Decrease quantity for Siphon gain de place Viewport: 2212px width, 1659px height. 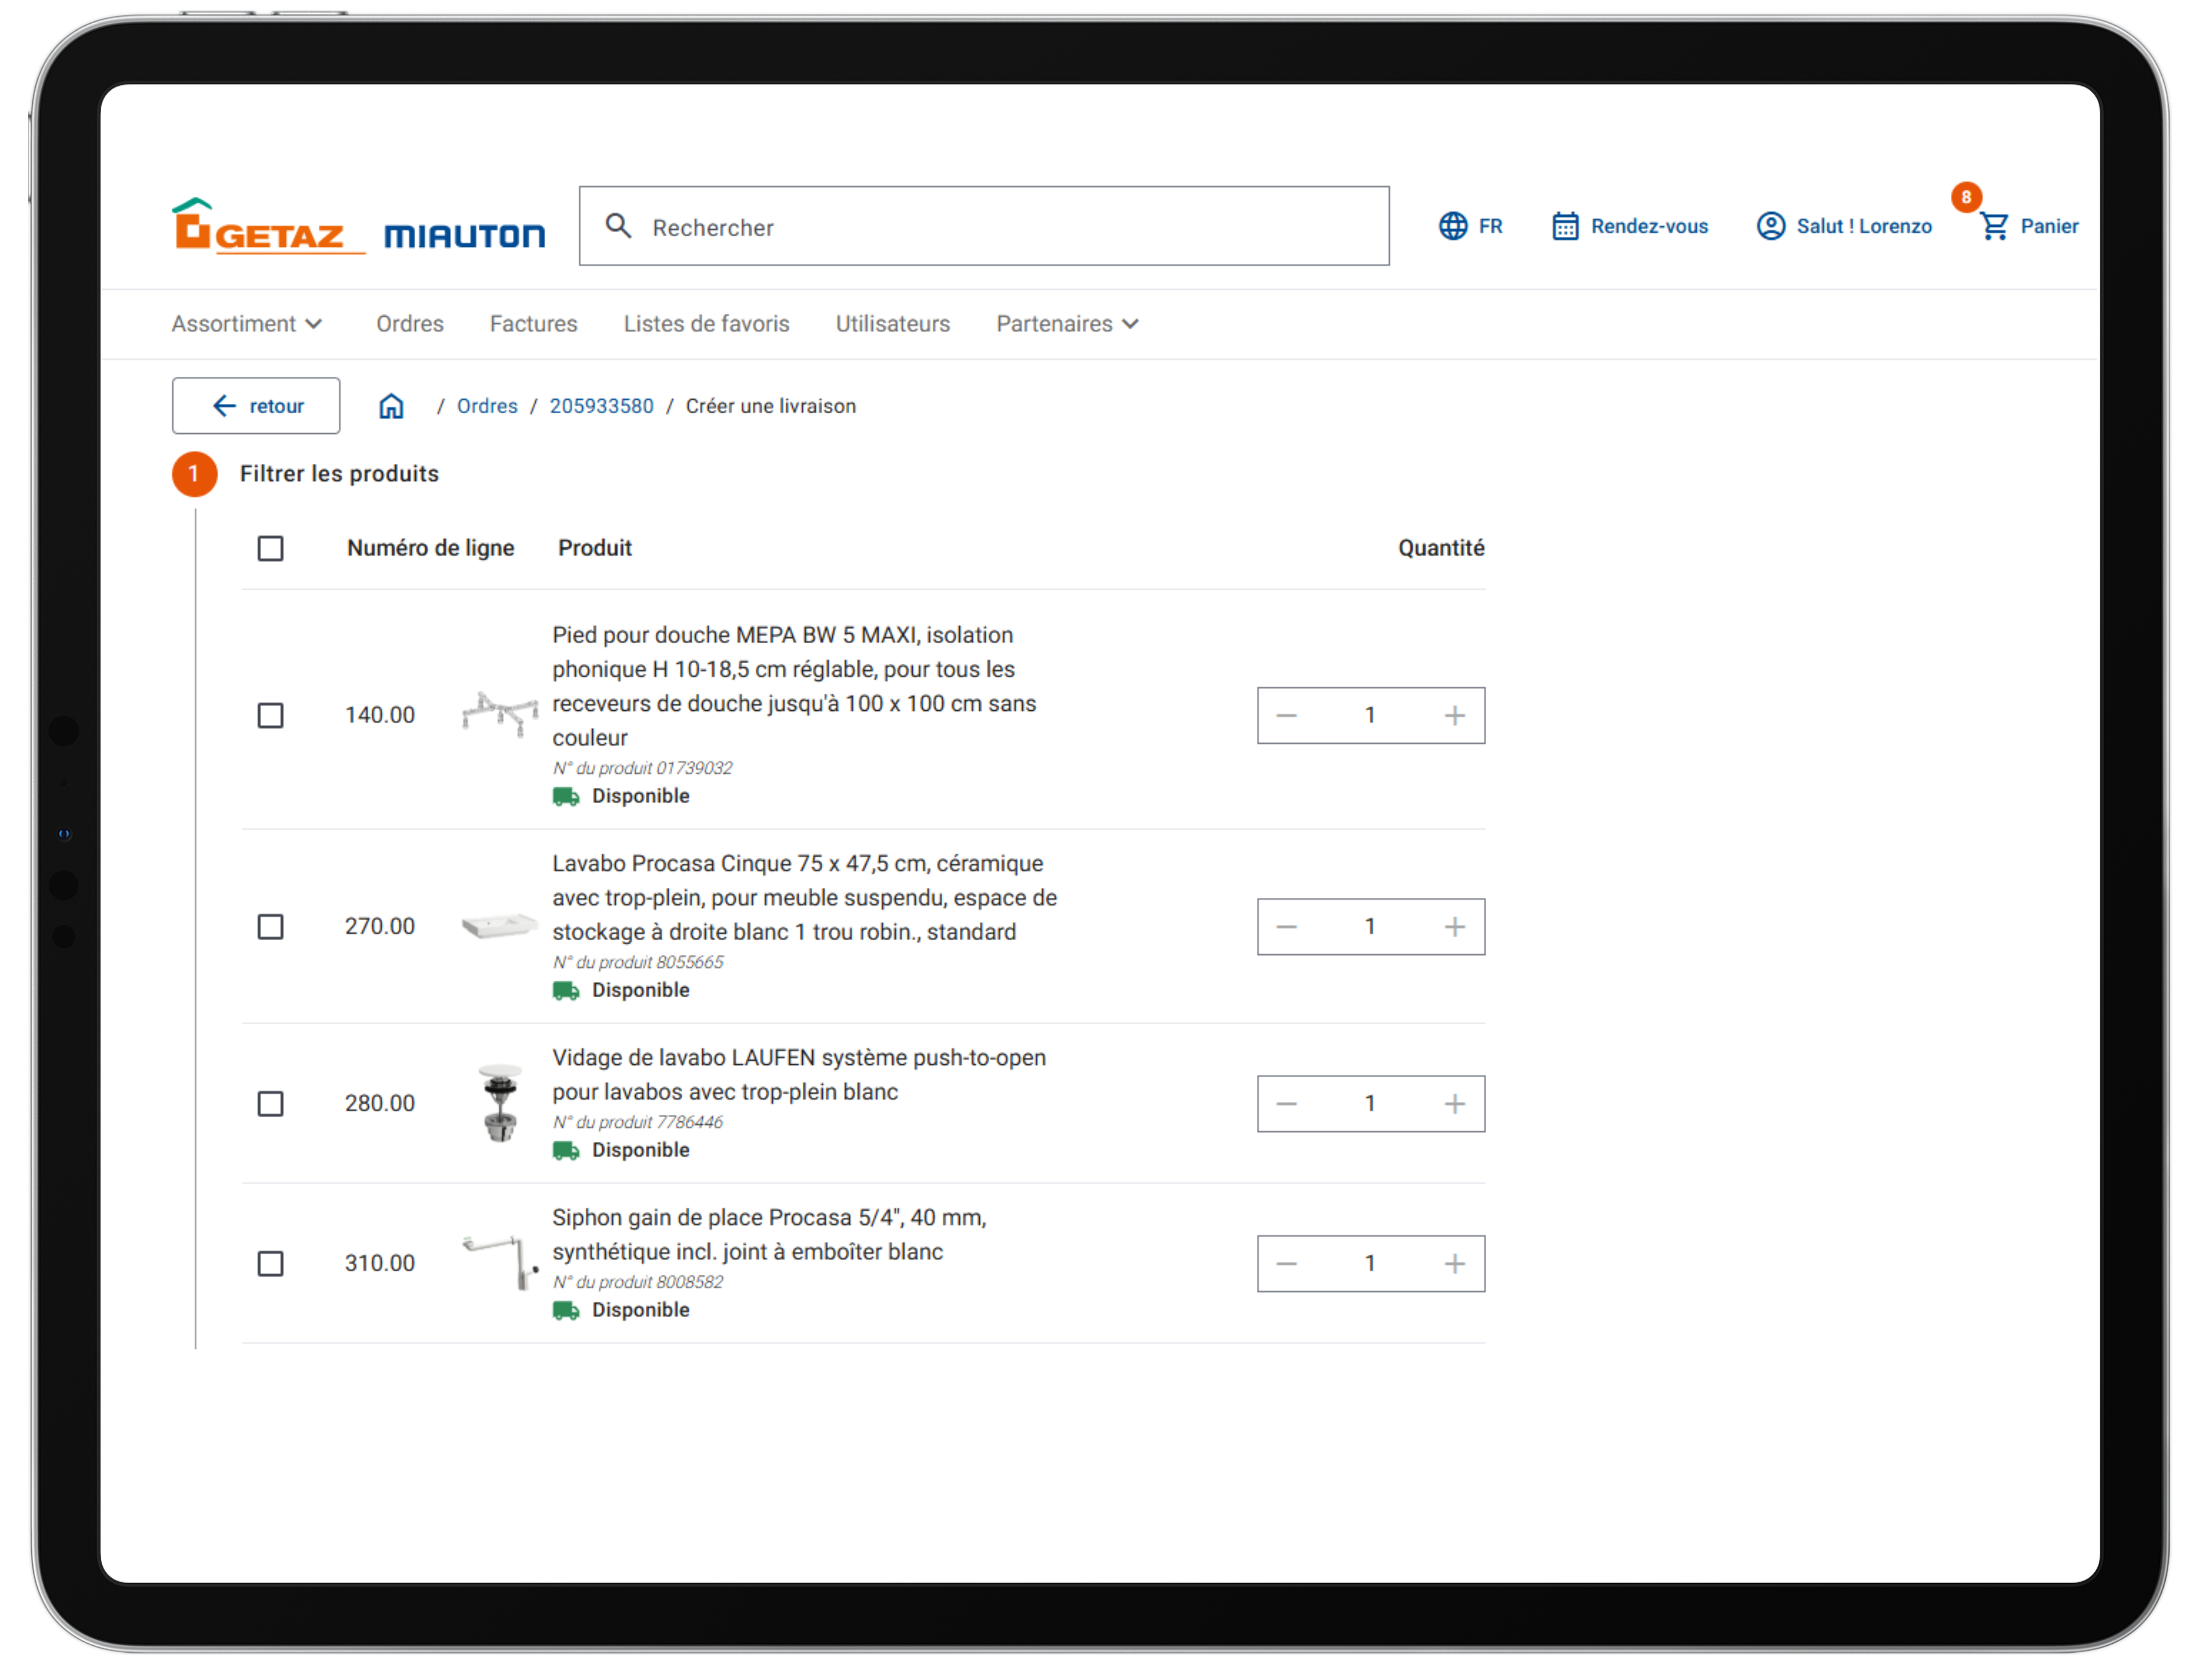(1287, 1264)
